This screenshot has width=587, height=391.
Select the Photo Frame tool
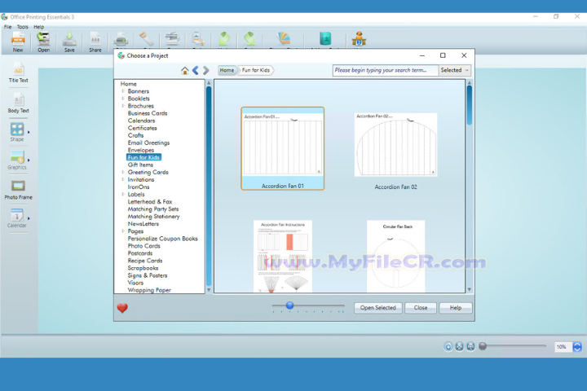tap(18, 190)
